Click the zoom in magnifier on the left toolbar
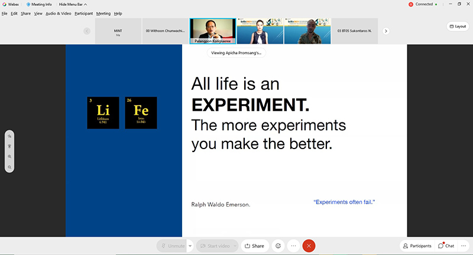The width and height of the screenshot is (473, 255). point(9,157)
